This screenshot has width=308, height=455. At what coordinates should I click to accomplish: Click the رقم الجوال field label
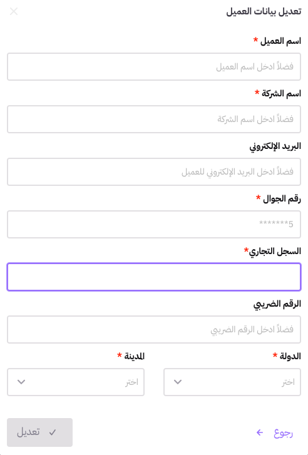click(282, 199)
